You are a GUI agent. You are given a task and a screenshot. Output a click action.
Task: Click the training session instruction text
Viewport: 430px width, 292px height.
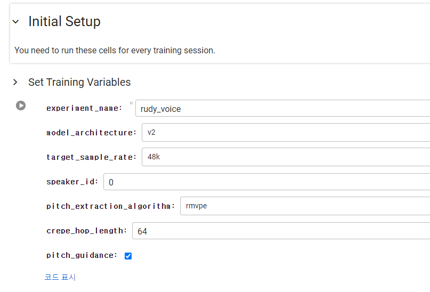click(x=115, y=51)
